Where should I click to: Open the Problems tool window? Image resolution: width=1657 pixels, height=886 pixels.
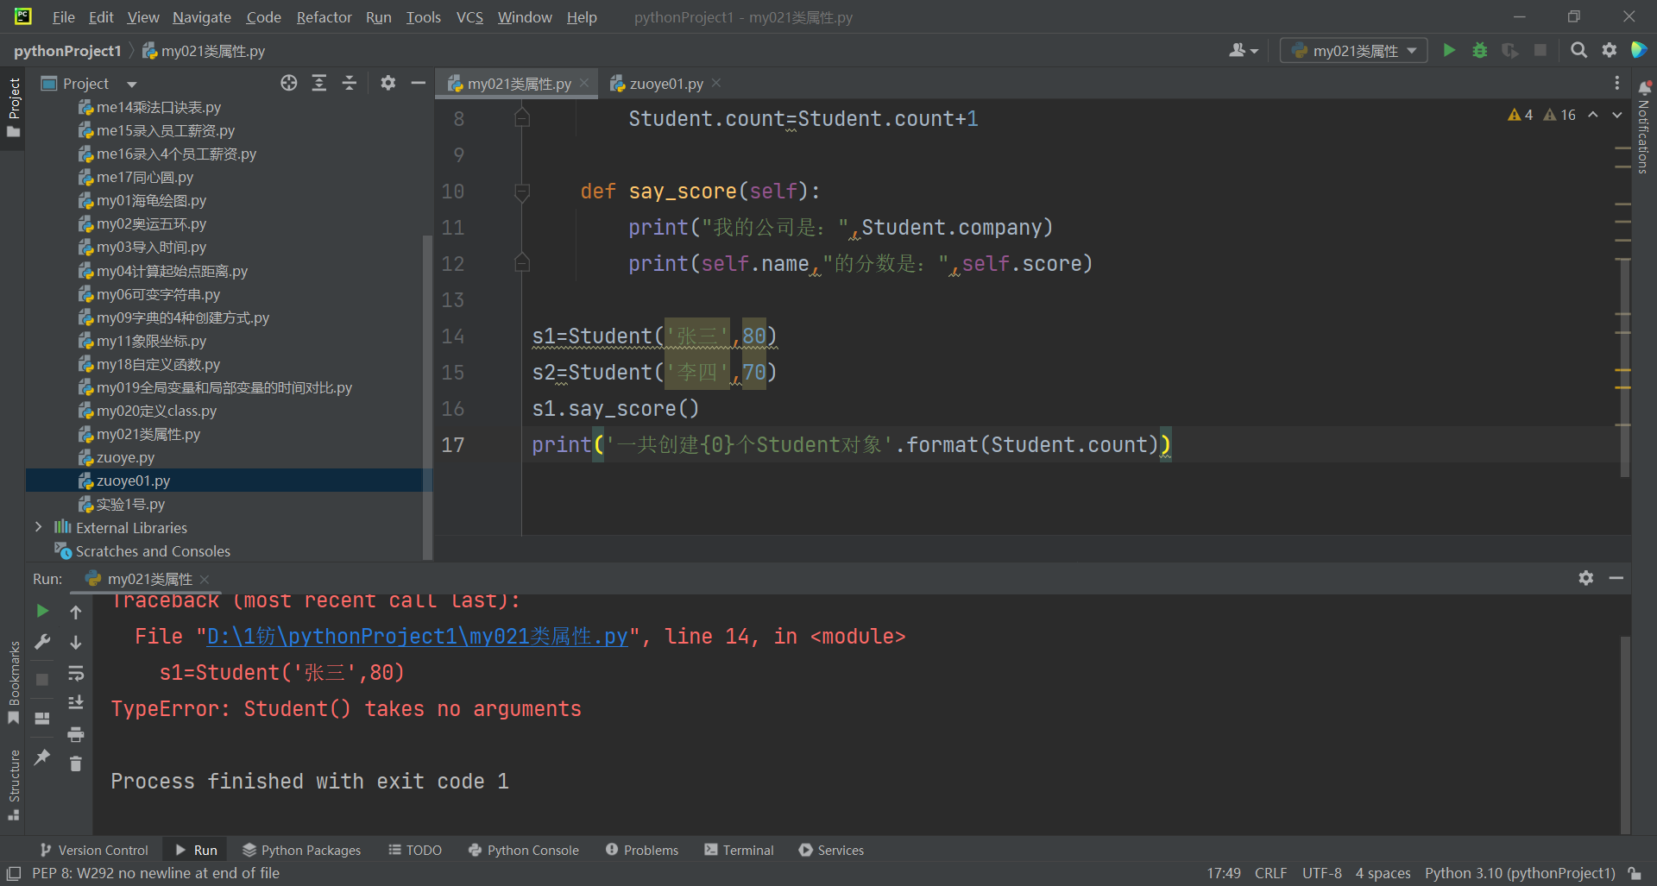[x=642, y=850]
